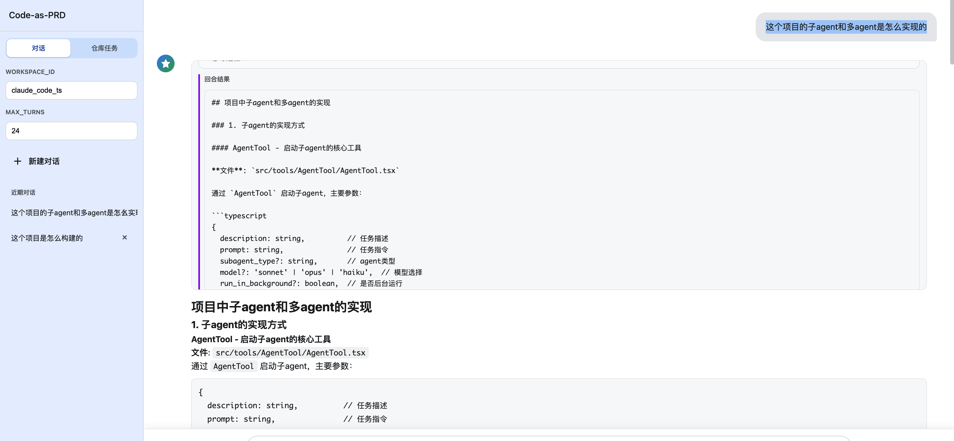
Task: Select the 对话 tab
Action: point(38,48)
